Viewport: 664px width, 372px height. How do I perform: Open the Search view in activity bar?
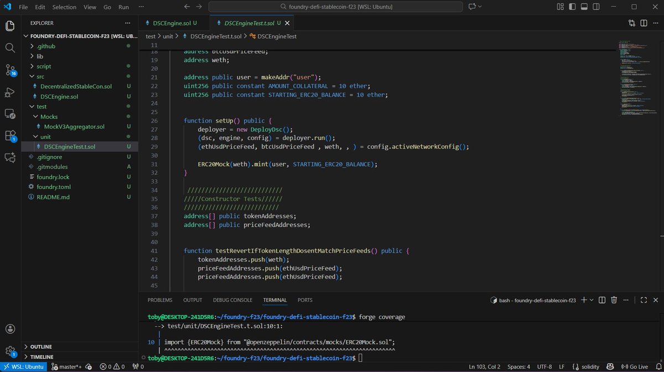tap(10, 48)
